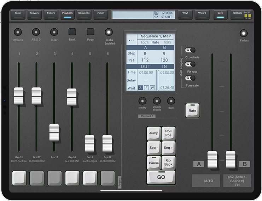Click fader 6 handle

pyautogui.click(x=107, y=143)
